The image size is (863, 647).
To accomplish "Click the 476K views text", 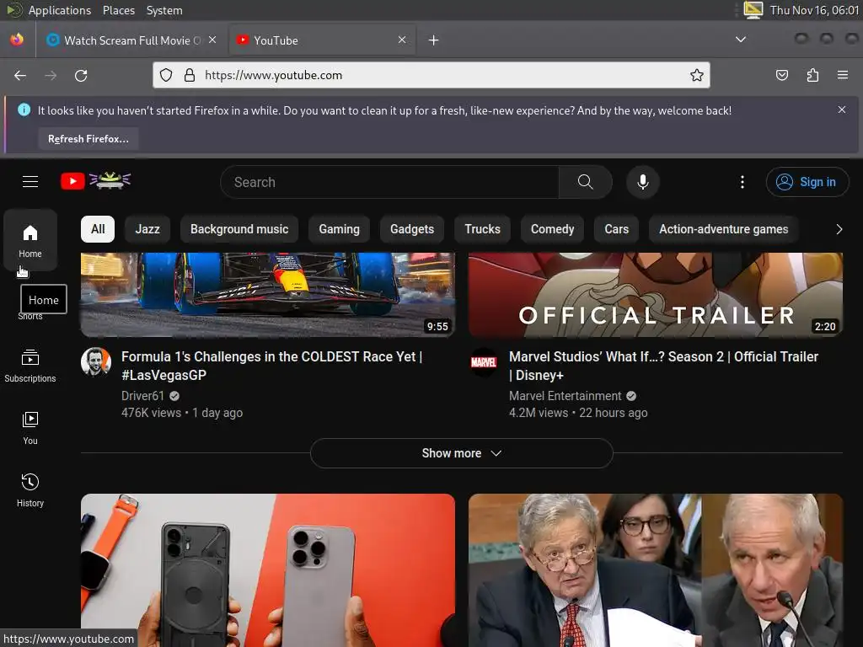I will tap(151, 413).
